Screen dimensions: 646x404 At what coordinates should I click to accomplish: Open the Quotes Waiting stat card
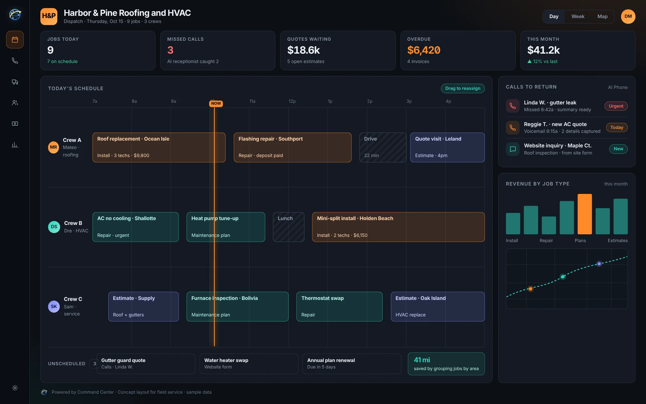pyautogui.click(x=338, y=50)
